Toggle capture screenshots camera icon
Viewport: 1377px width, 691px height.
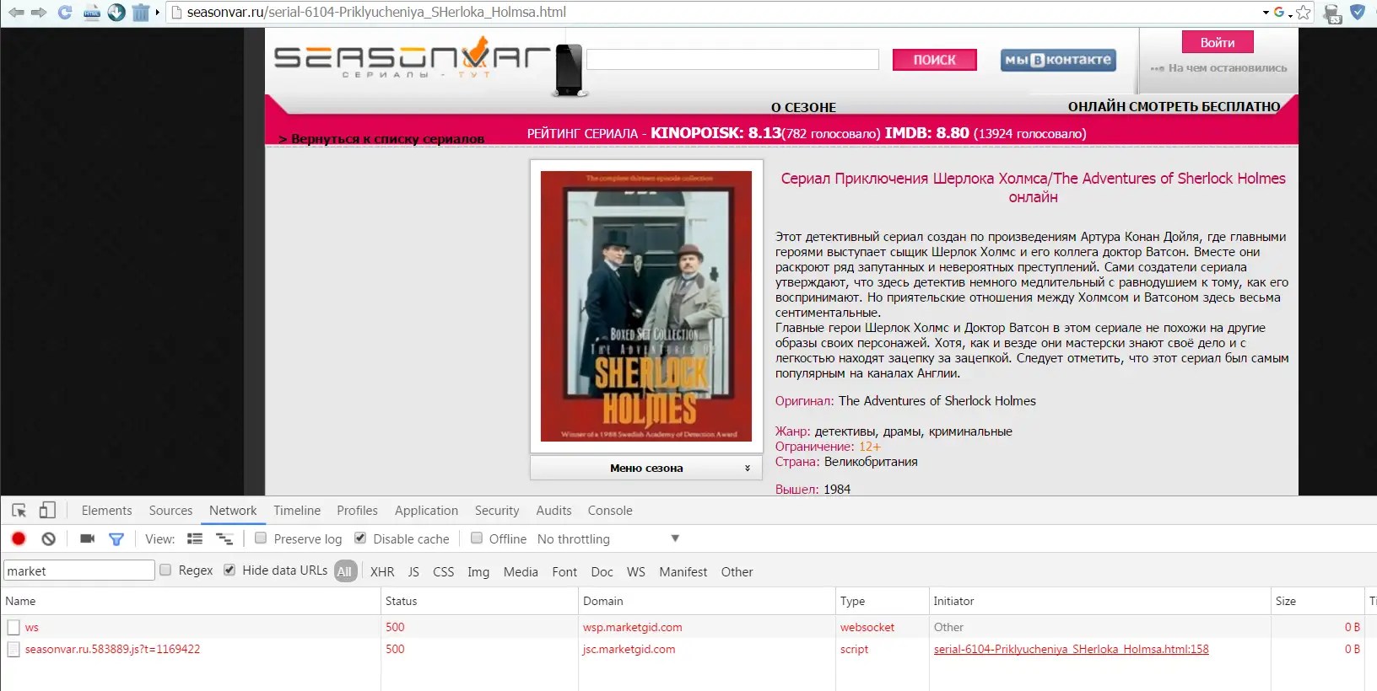[87, 538]
